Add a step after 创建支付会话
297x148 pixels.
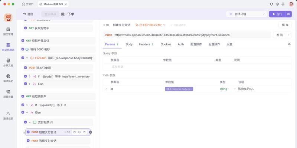tap(90, 132)
